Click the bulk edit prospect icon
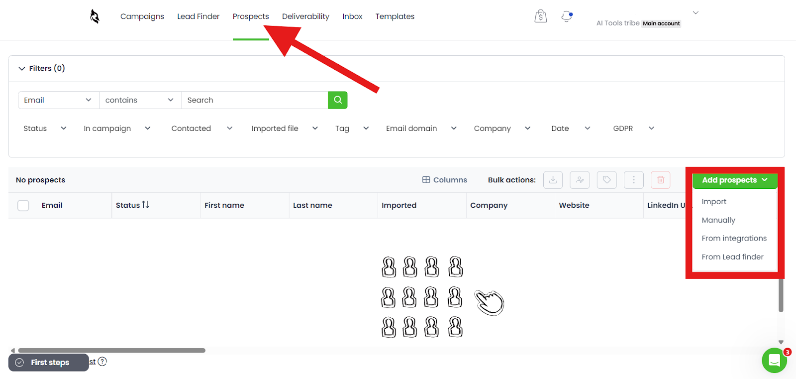 (x=580, y=180)
